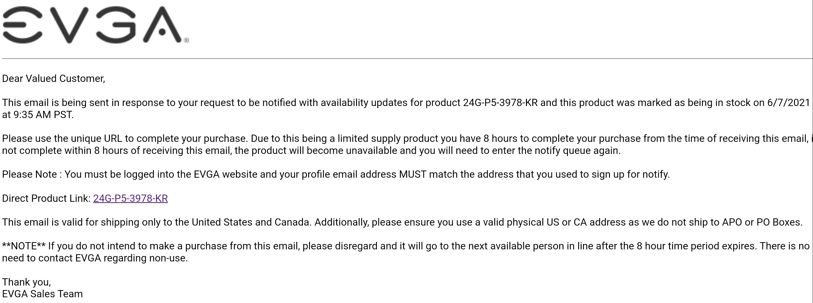The height and width of the screenshot is (303, 813).
Task: Click the "Thank you," closing line
Action: 26,282
